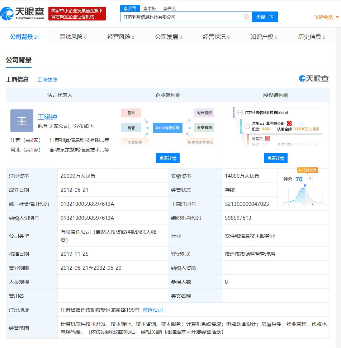Open legal representative 王晓钟 profile link

[47, 117]
